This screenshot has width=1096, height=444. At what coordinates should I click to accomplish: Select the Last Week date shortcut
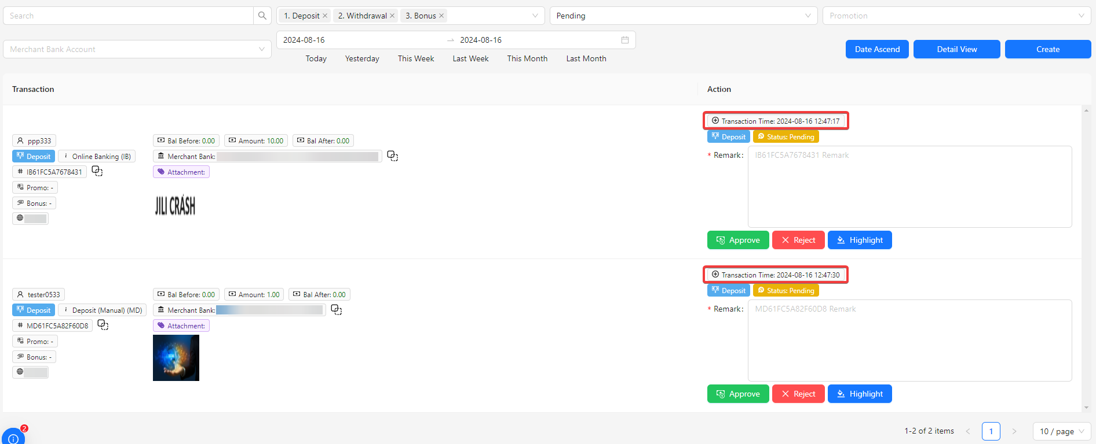[x=470, y=58]
